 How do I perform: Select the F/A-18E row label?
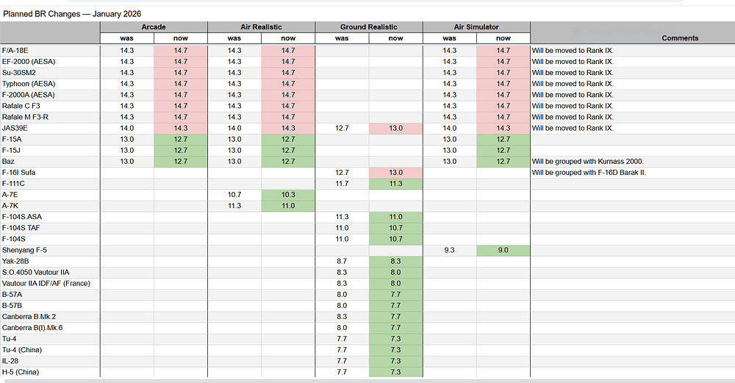click(x=16, y=51)
